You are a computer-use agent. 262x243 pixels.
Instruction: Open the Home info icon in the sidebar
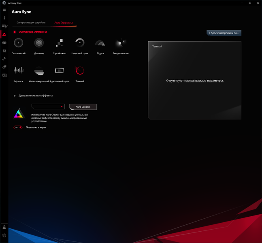tap(4, 18)
